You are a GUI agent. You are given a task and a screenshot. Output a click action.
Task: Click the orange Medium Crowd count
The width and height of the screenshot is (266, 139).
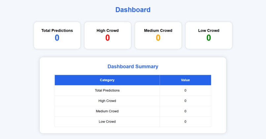point(158,38)
